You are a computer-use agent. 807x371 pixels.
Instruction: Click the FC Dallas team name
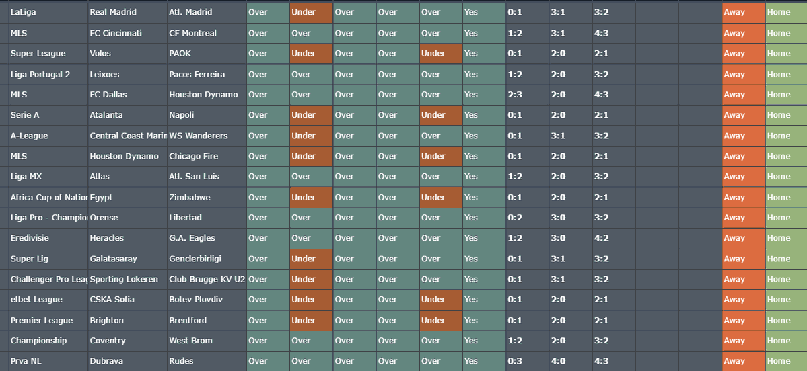pyautogui.click(x=108, y=95)
